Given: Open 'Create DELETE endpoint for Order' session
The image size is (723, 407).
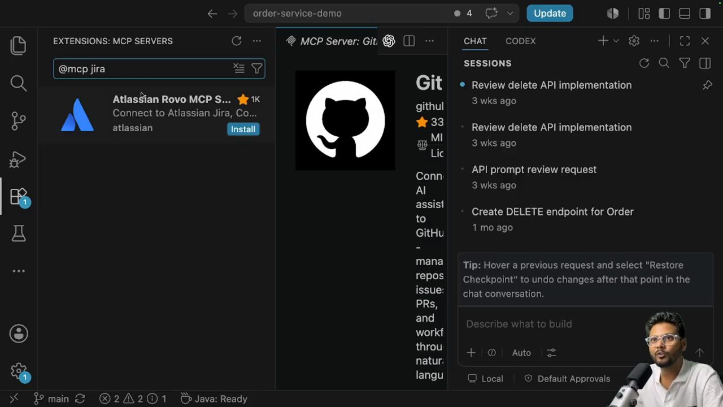Looking at the screenshot, I should (x=586, y=219).
